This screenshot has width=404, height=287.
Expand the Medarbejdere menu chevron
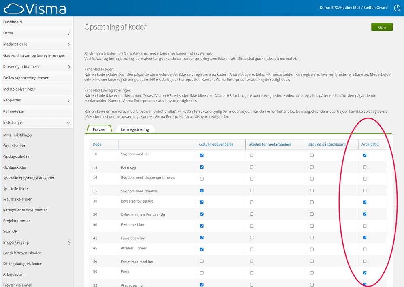[69, 44]
